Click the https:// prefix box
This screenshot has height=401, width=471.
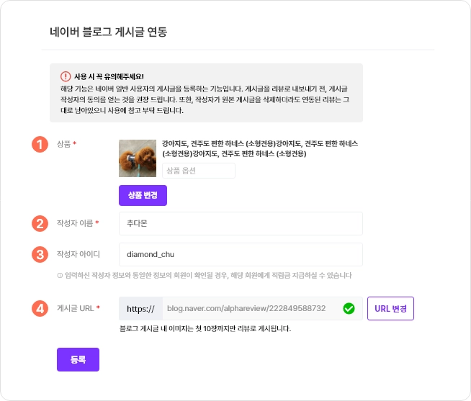[140, 309]
